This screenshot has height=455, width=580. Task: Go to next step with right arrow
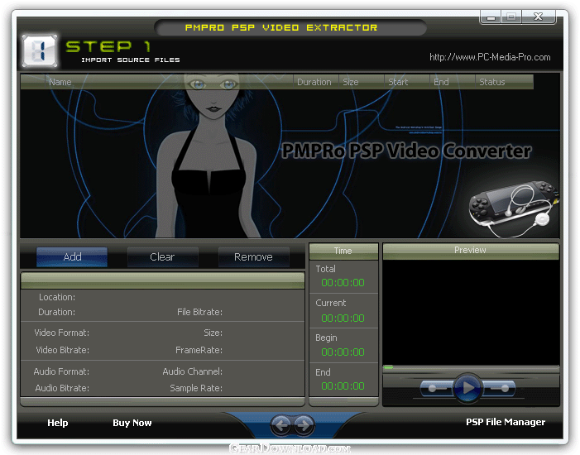[304, 425]
